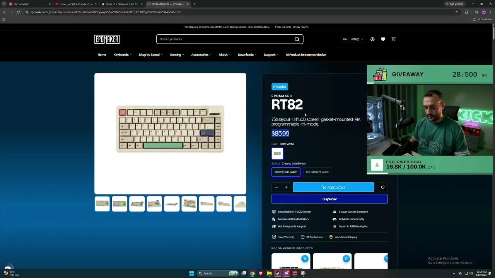Open the taskbar clock and date
Viewport: 495px width, 278px height.
pos(481,273)
